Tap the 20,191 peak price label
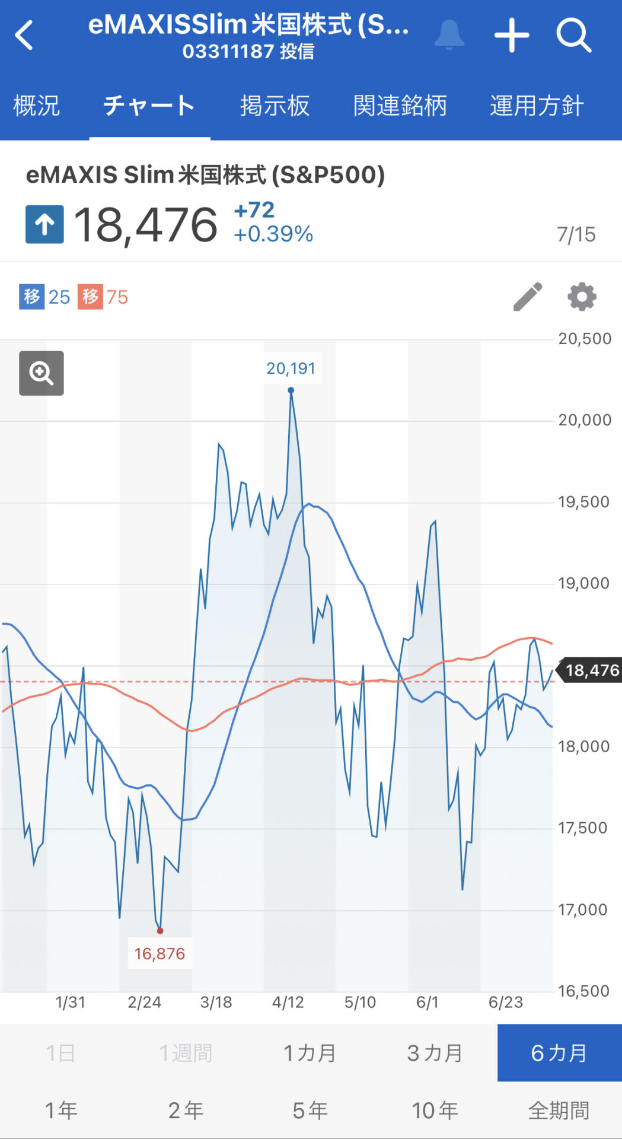The width and height of the screenshot is (622, 1139). pyautogui.click(x=291, y=368)
